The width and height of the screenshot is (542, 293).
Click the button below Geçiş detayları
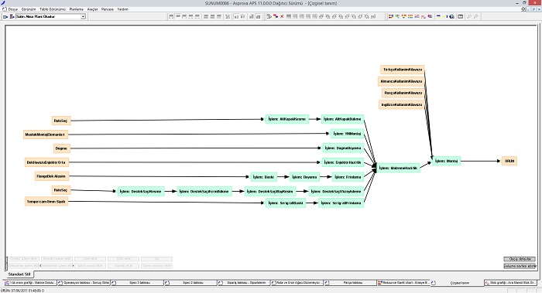[520, 266]
